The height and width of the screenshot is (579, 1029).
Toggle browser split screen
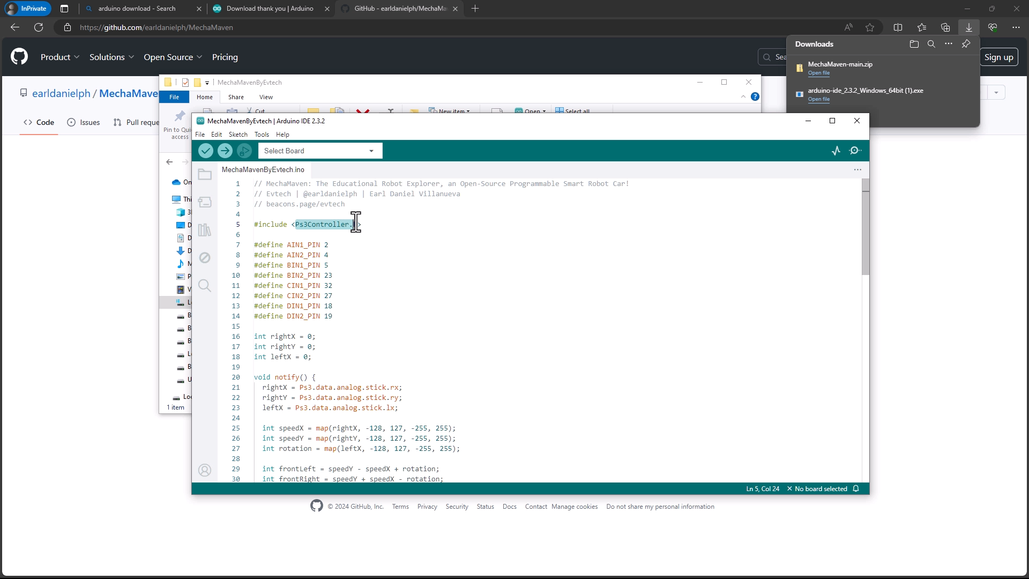tap(898, 27)
